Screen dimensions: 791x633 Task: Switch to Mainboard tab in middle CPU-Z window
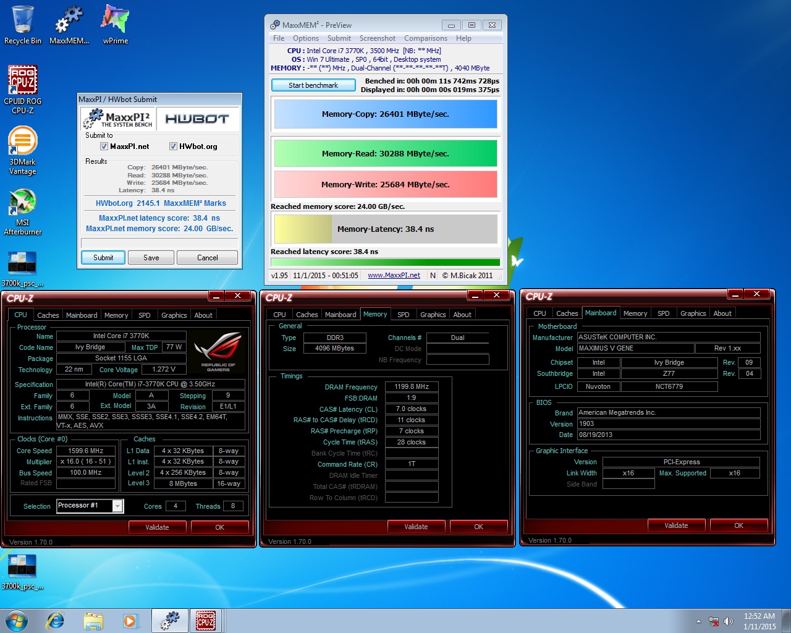point(341,315)
